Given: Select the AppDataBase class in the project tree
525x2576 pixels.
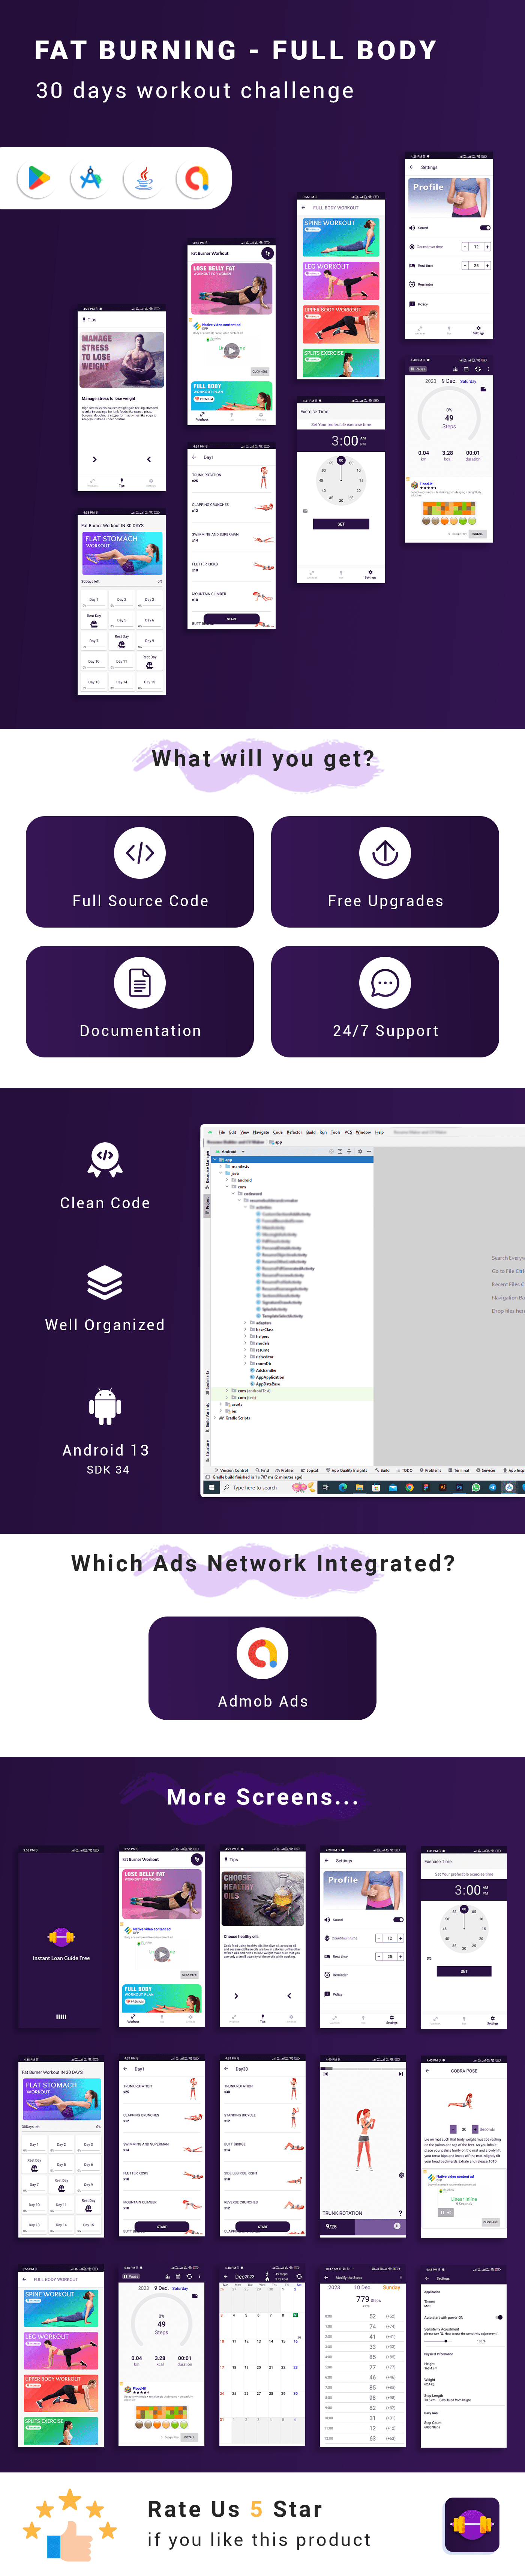Looking at the screenshot, I should (x=266, y=1384).
